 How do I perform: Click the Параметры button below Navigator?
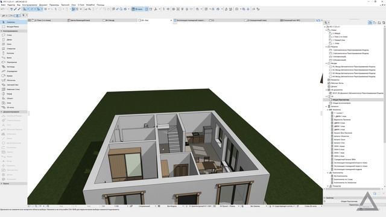pyautogui.click(x=354, y=205)
